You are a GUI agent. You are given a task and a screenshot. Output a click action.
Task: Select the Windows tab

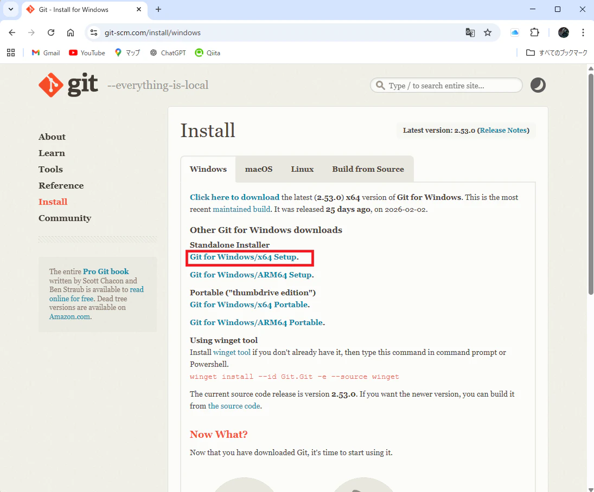(x=208, y=169)
